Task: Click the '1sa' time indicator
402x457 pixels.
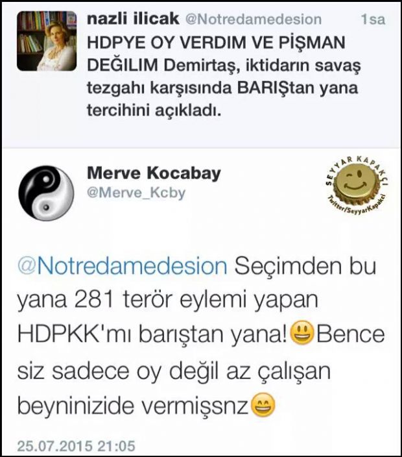Action: point(373,20)
